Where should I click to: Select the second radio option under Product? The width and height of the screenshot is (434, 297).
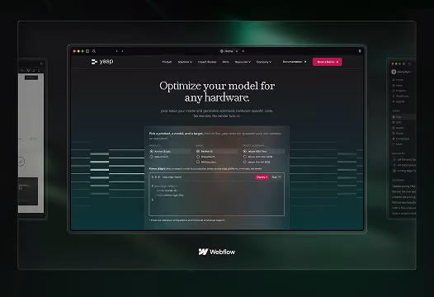click(x=151, y=157)
